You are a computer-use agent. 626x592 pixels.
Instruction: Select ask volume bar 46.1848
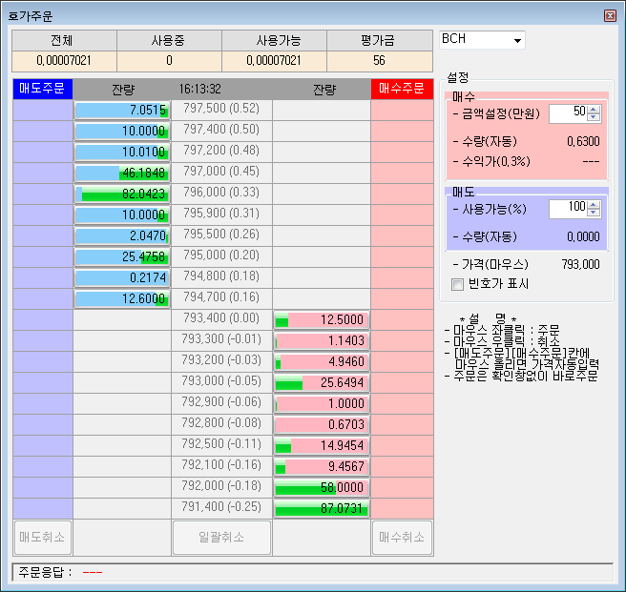point(122,174)
